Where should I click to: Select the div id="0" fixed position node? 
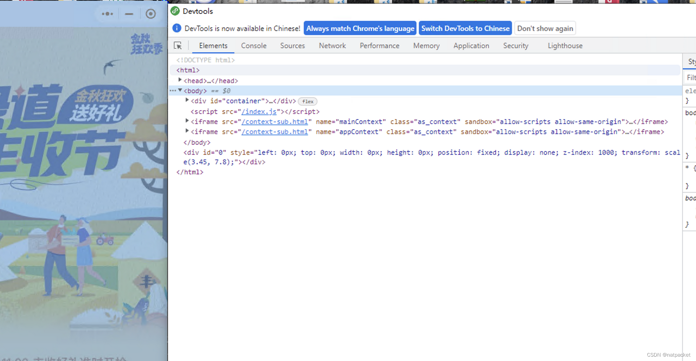click(431, 157)
